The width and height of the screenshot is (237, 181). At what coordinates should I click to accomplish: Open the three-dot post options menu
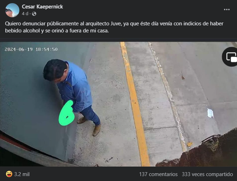[227, 10]
